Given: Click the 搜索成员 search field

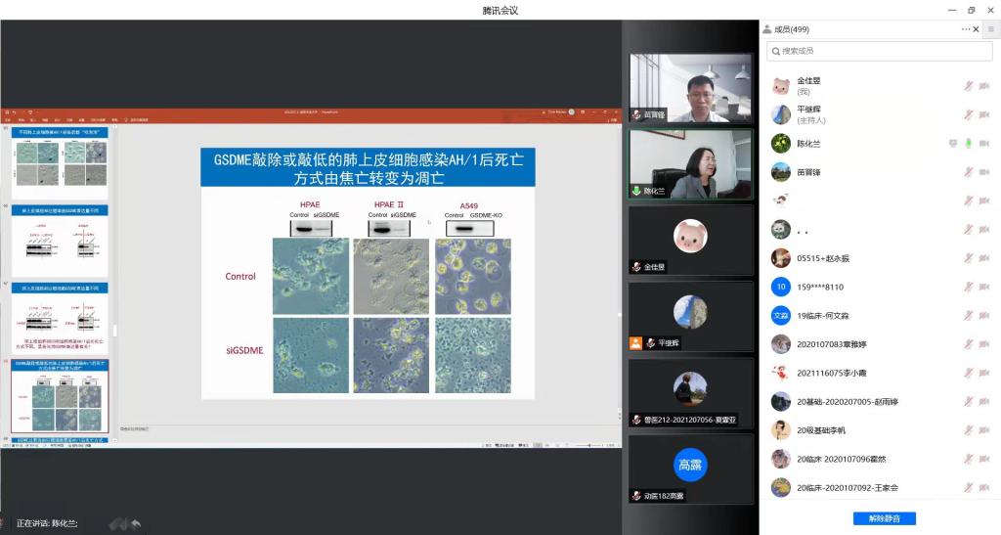Looking at the screenshot, I should pyautogui.click(x=880, y=50).
